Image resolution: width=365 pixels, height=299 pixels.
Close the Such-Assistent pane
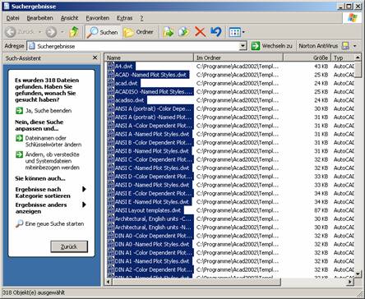(95, 57)
